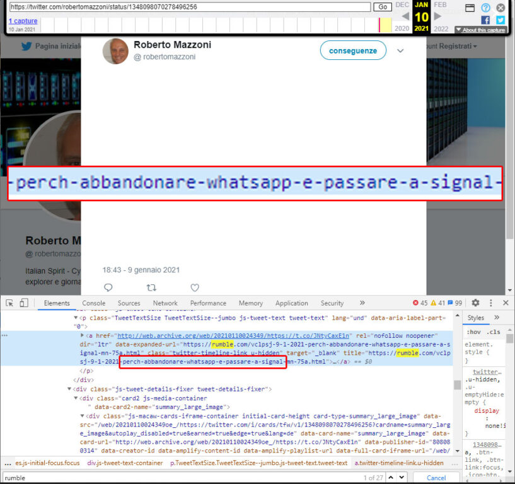Share capture on Twitter icon
The image size is (515, 484).
coord(501,20)
